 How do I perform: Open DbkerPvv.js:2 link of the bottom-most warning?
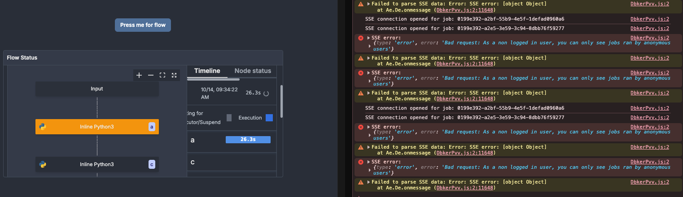tap(650, 182)
